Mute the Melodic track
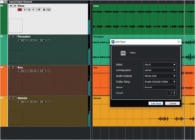 pyautogui.click(x=11, y=98)
